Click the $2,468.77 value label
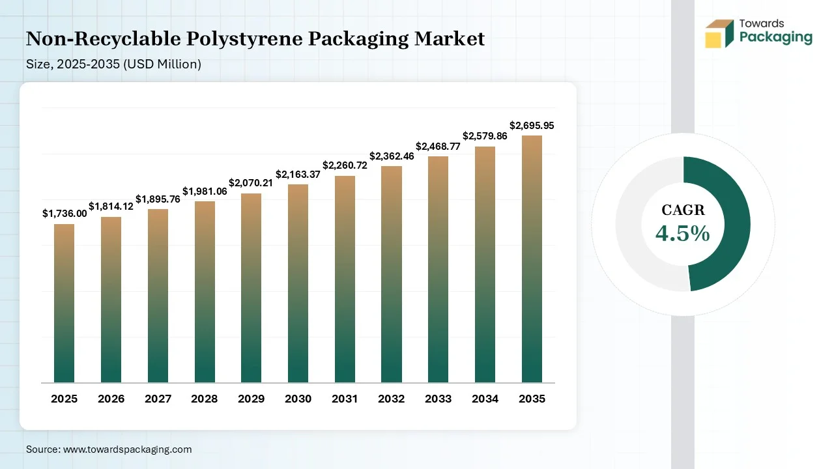The image size is (834, 469). (439, 147)
